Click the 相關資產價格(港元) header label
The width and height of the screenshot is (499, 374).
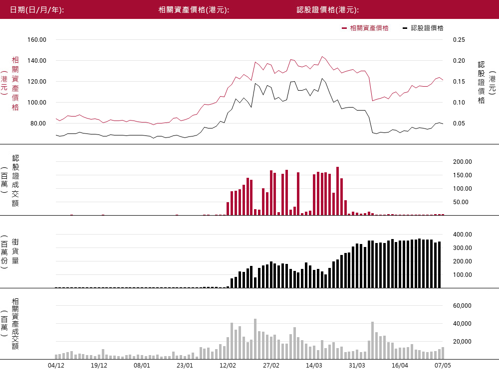coord(194,10)
